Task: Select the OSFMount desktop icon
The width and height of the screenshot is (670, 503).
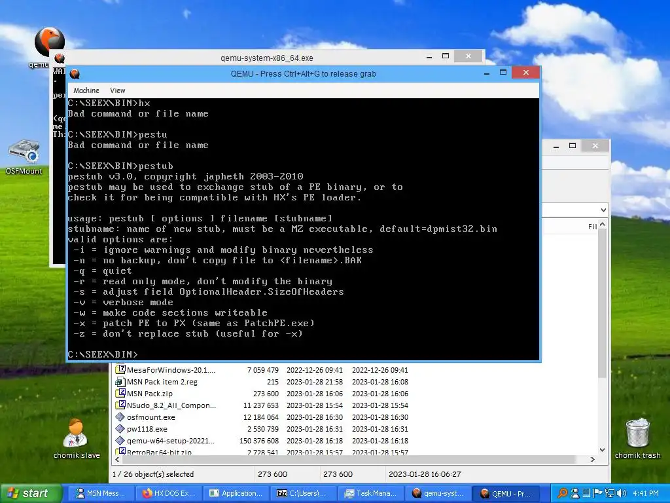Action: click(x=24, y=151)
